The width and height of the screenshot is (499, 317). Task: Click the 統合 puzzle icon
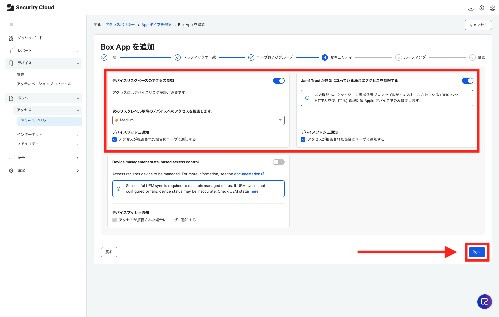(x=11, y=158)
